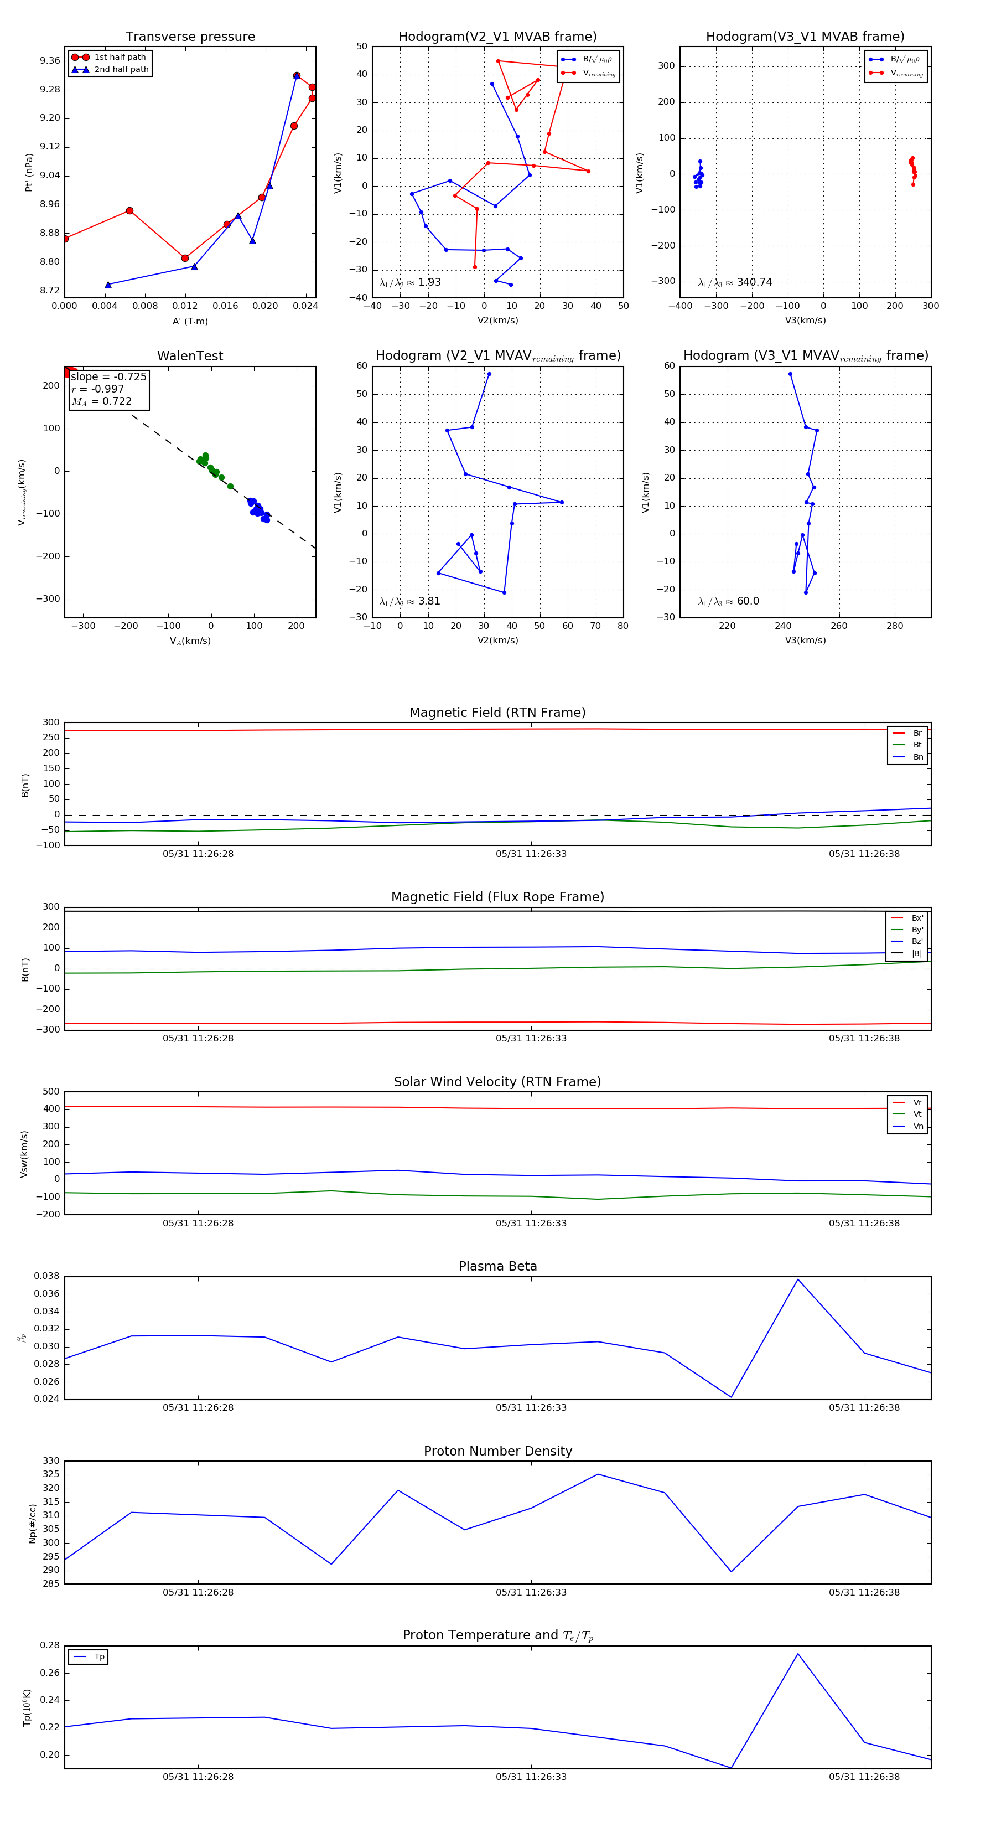
Task: Click the peak of the Plasma Beta curve
Action: pyautogui.click(x=797, y=1279)
